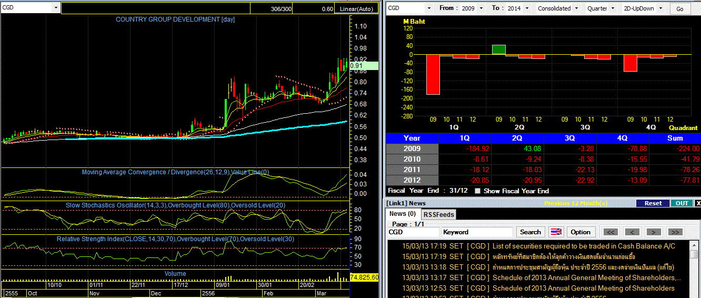Viewport: 701px width, 298px height.
Task: Go to first news page (<<)
Action: coord(610,232)
